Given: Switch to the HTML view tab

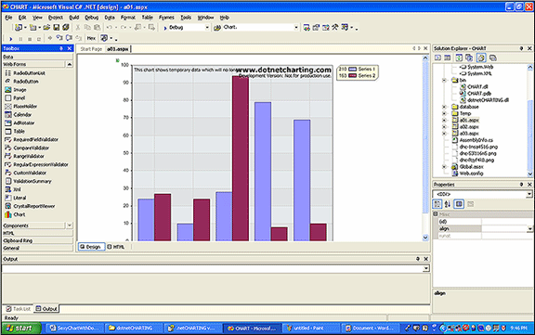Looking at the screenshot, I should coord(116,247).
